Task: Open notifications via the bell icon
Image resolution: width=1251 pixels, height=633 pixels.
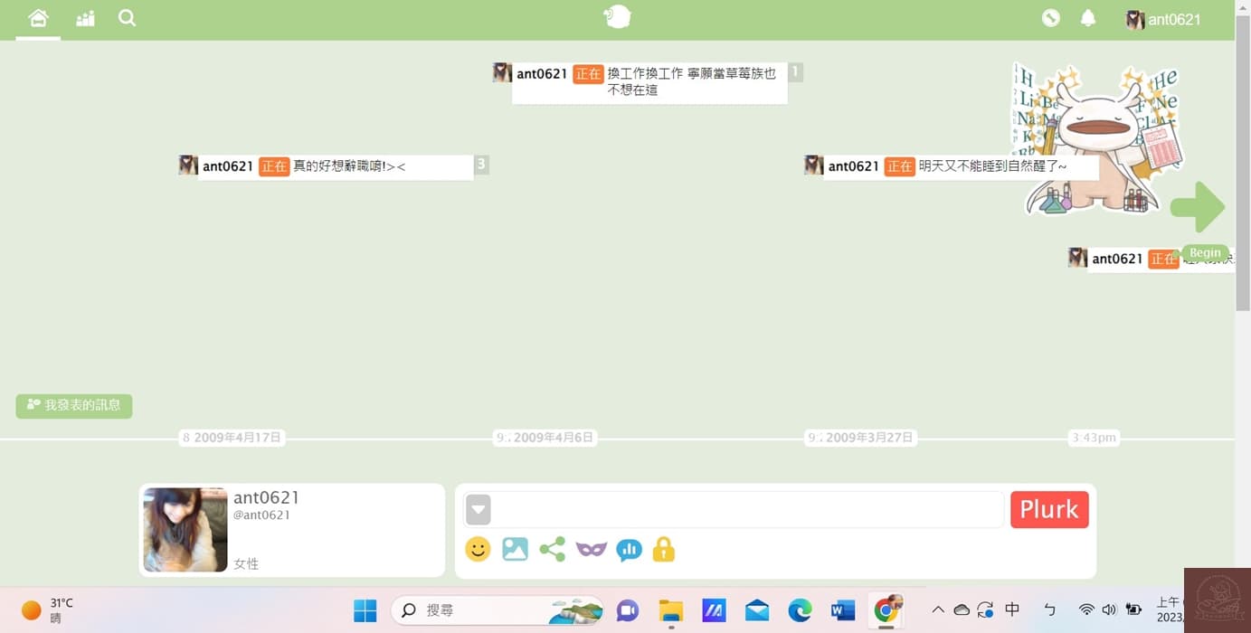Action: tap(1087, 17)
